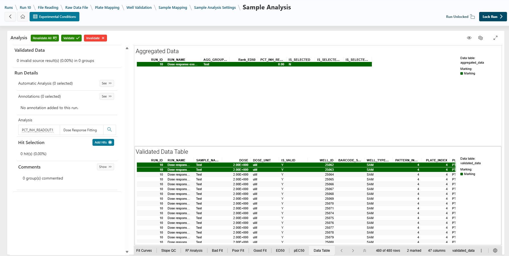Open the home icon button
Image resolution: width=509 pixels, height=256 pixels.
click(x=23, y=16)
